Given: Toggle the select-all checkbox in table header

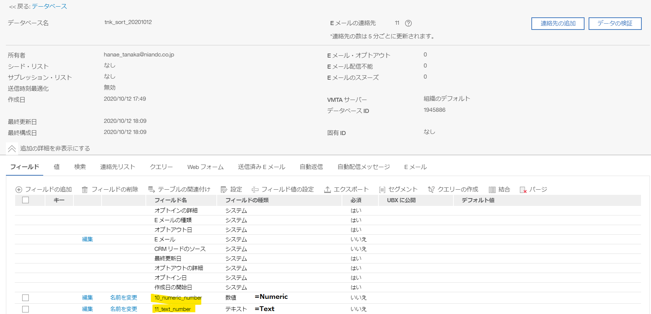Looking at the screenshot, I should (25, 200).
